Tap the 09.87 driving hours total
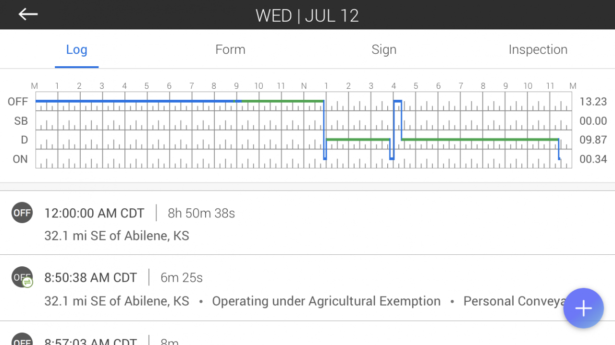This screenshot has width=615, height=345. (593, 140)
